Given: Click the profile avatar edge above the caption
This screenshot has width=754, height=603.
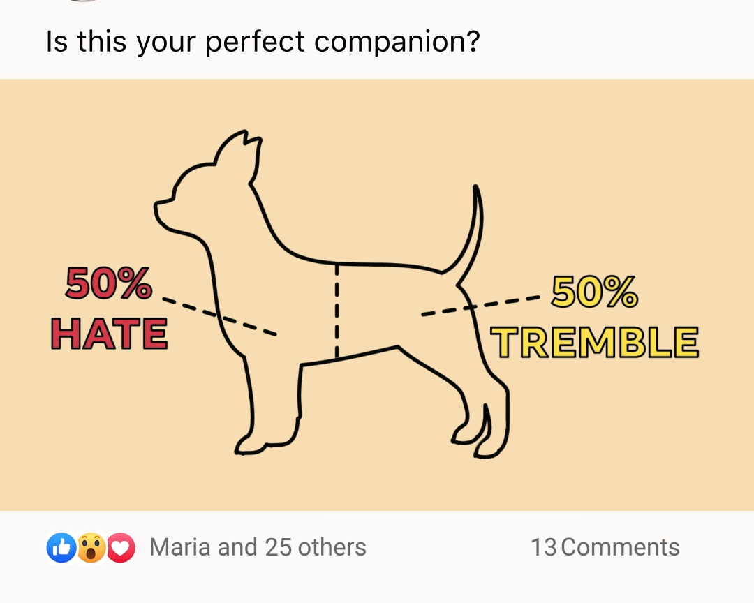Looking at the screenshot, I should point(84,1).
